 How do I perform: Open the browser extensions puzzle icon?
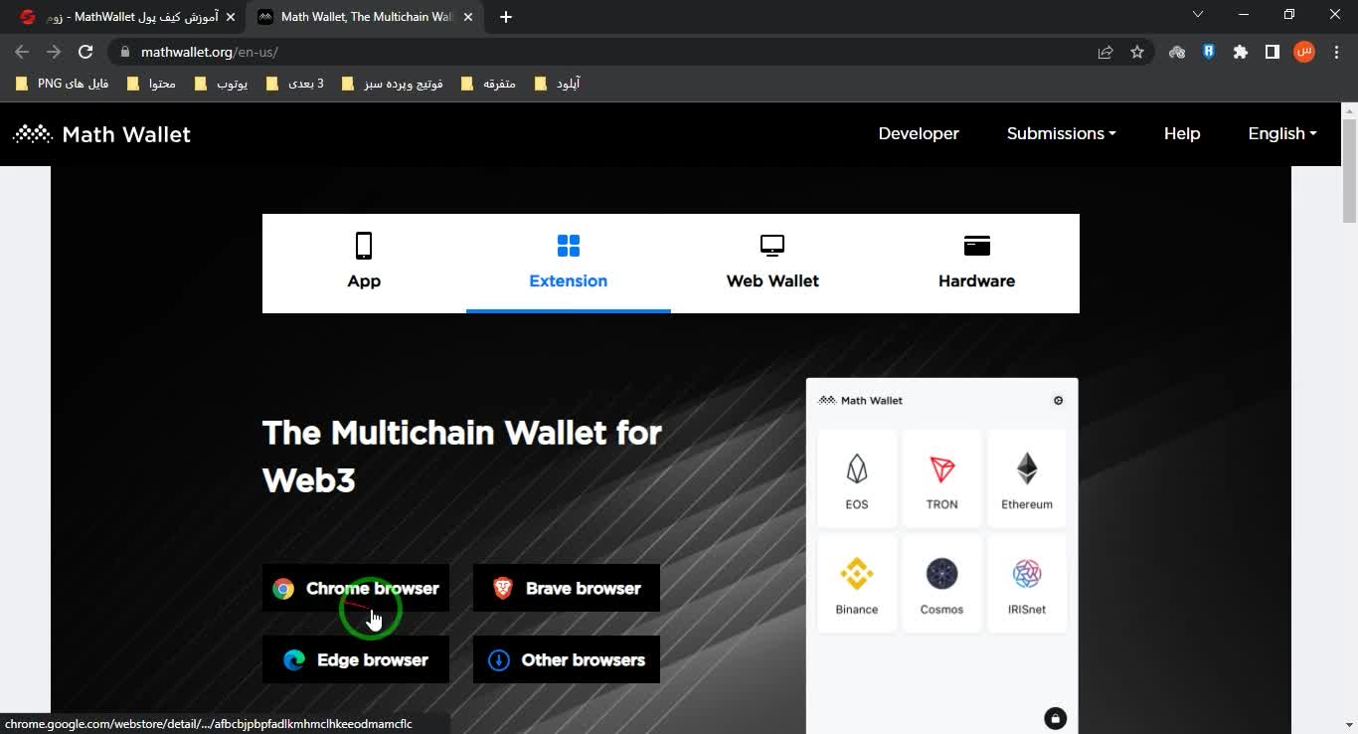click(1240, 52)
